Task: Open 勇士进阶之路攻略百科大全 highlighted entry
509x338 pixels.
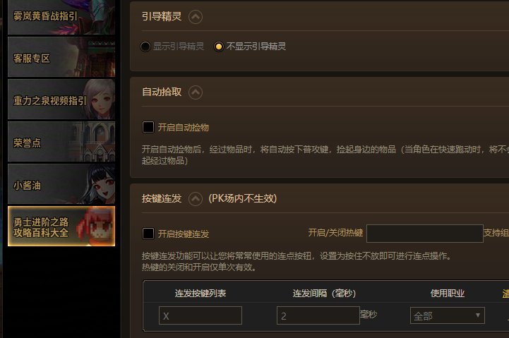Action: [x=61, y=226]
